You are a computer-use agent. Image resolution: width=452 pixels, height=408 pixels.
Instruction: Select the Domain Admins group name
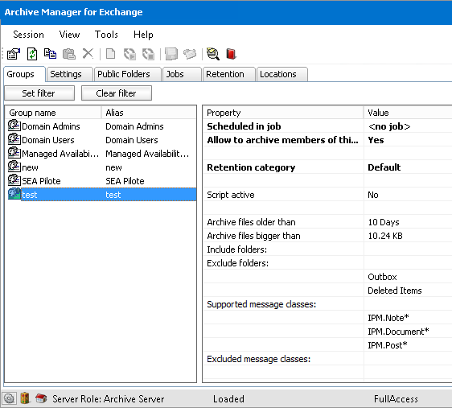point(51,126)
